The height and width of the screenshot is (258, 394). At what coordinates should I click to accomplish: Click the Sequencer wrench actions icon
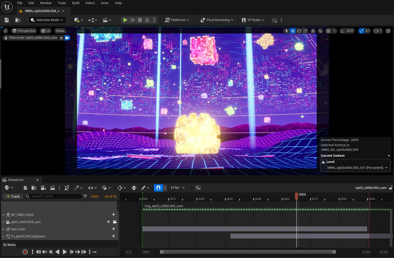(x=77, y=188)
